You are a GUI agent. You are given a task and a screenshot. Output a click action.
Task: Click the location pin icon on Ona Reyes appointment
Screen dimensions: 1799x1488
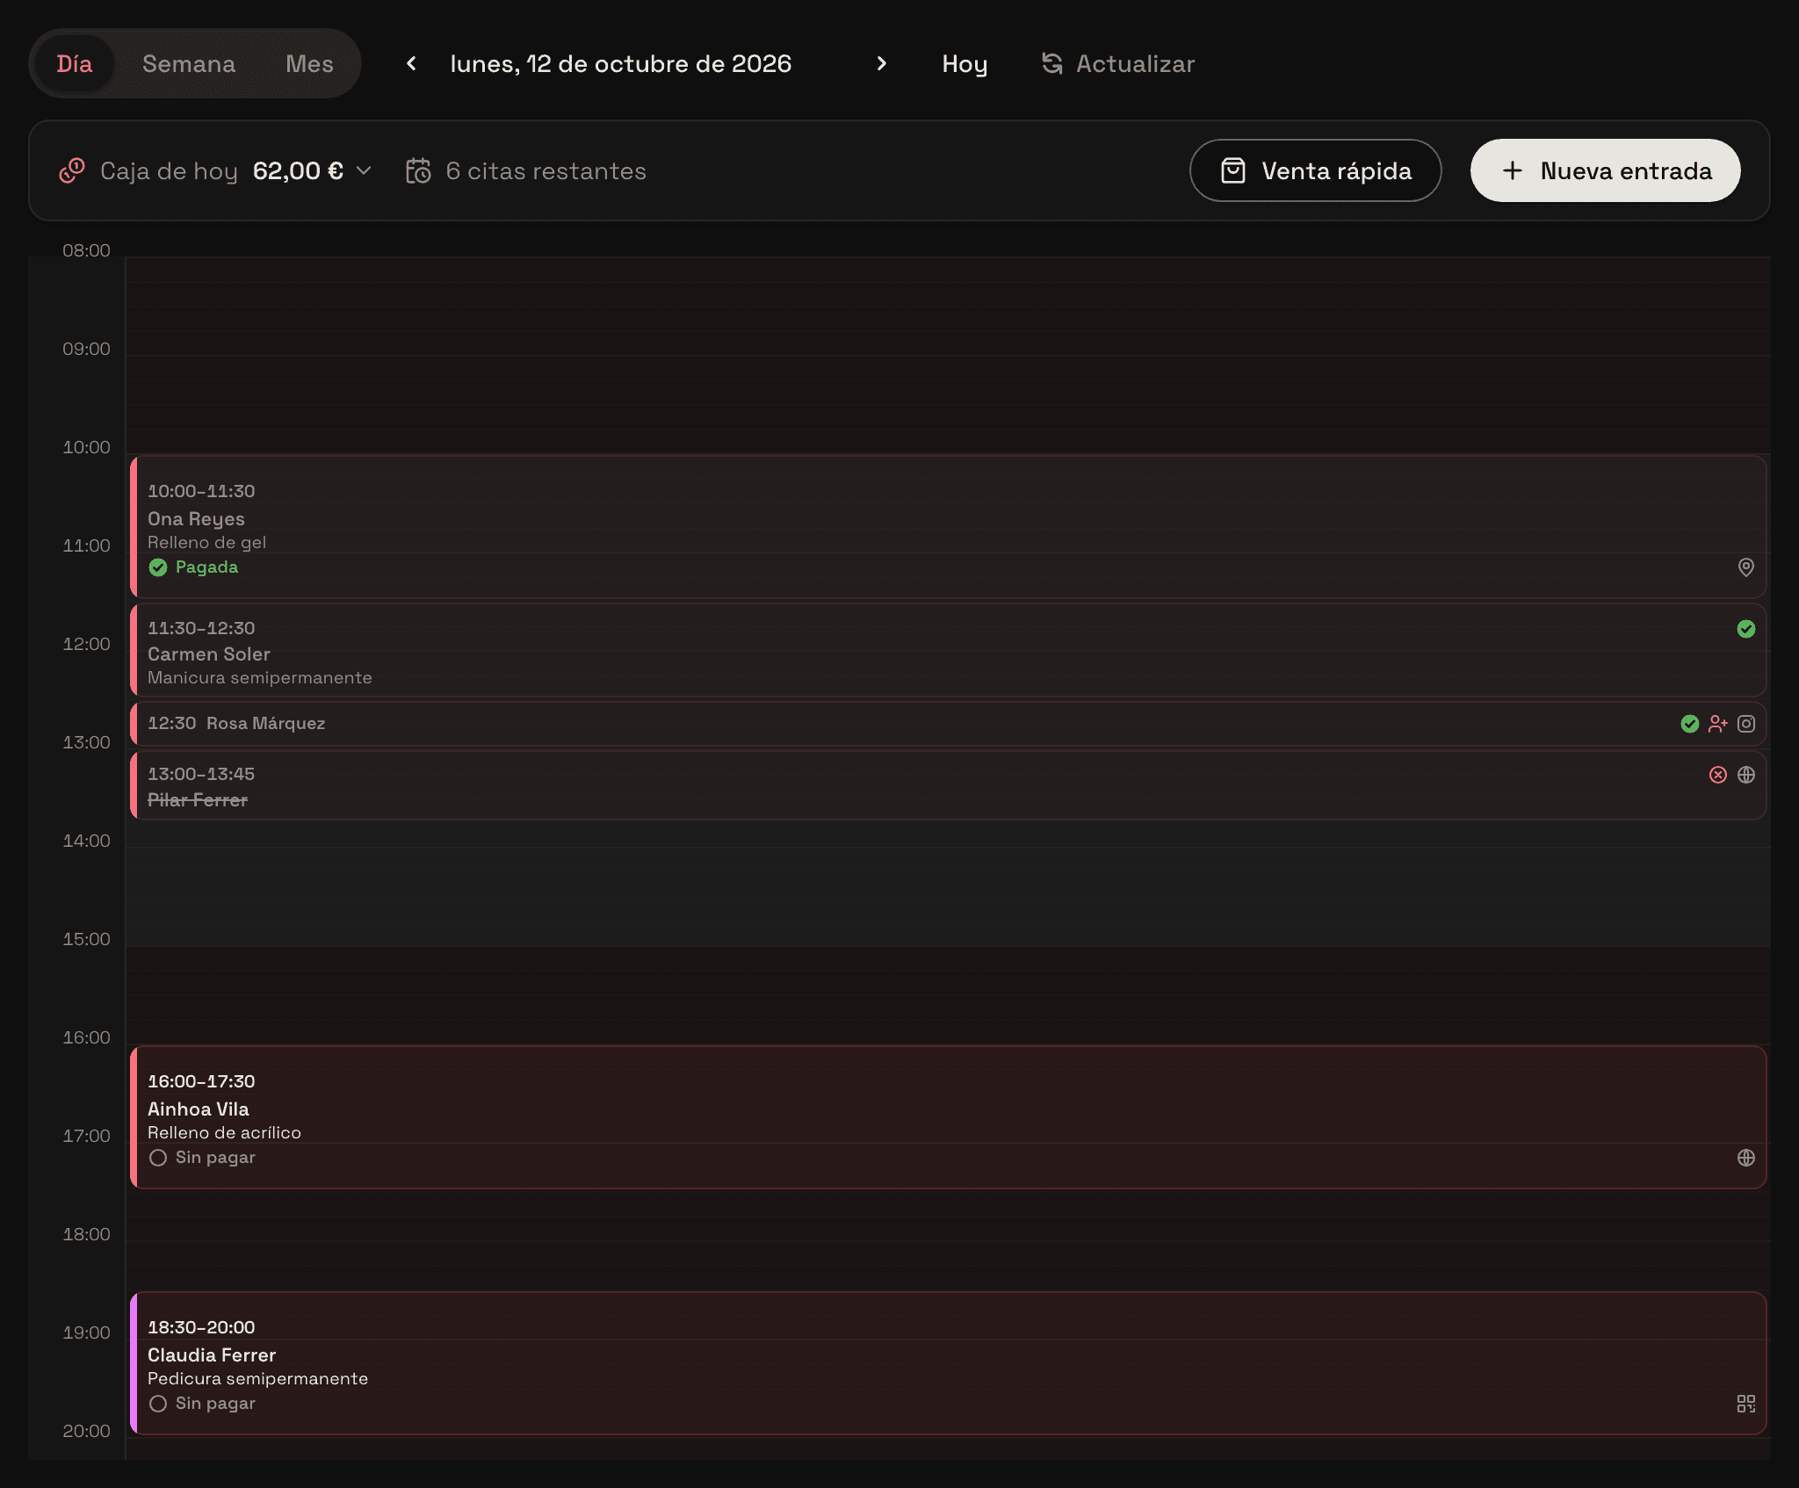coord(1746,567)
